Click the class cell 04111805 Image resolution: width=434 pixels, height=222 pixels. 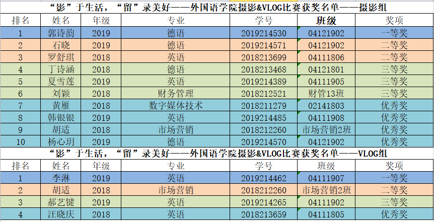pyautogui.click(x=326, y=214)
